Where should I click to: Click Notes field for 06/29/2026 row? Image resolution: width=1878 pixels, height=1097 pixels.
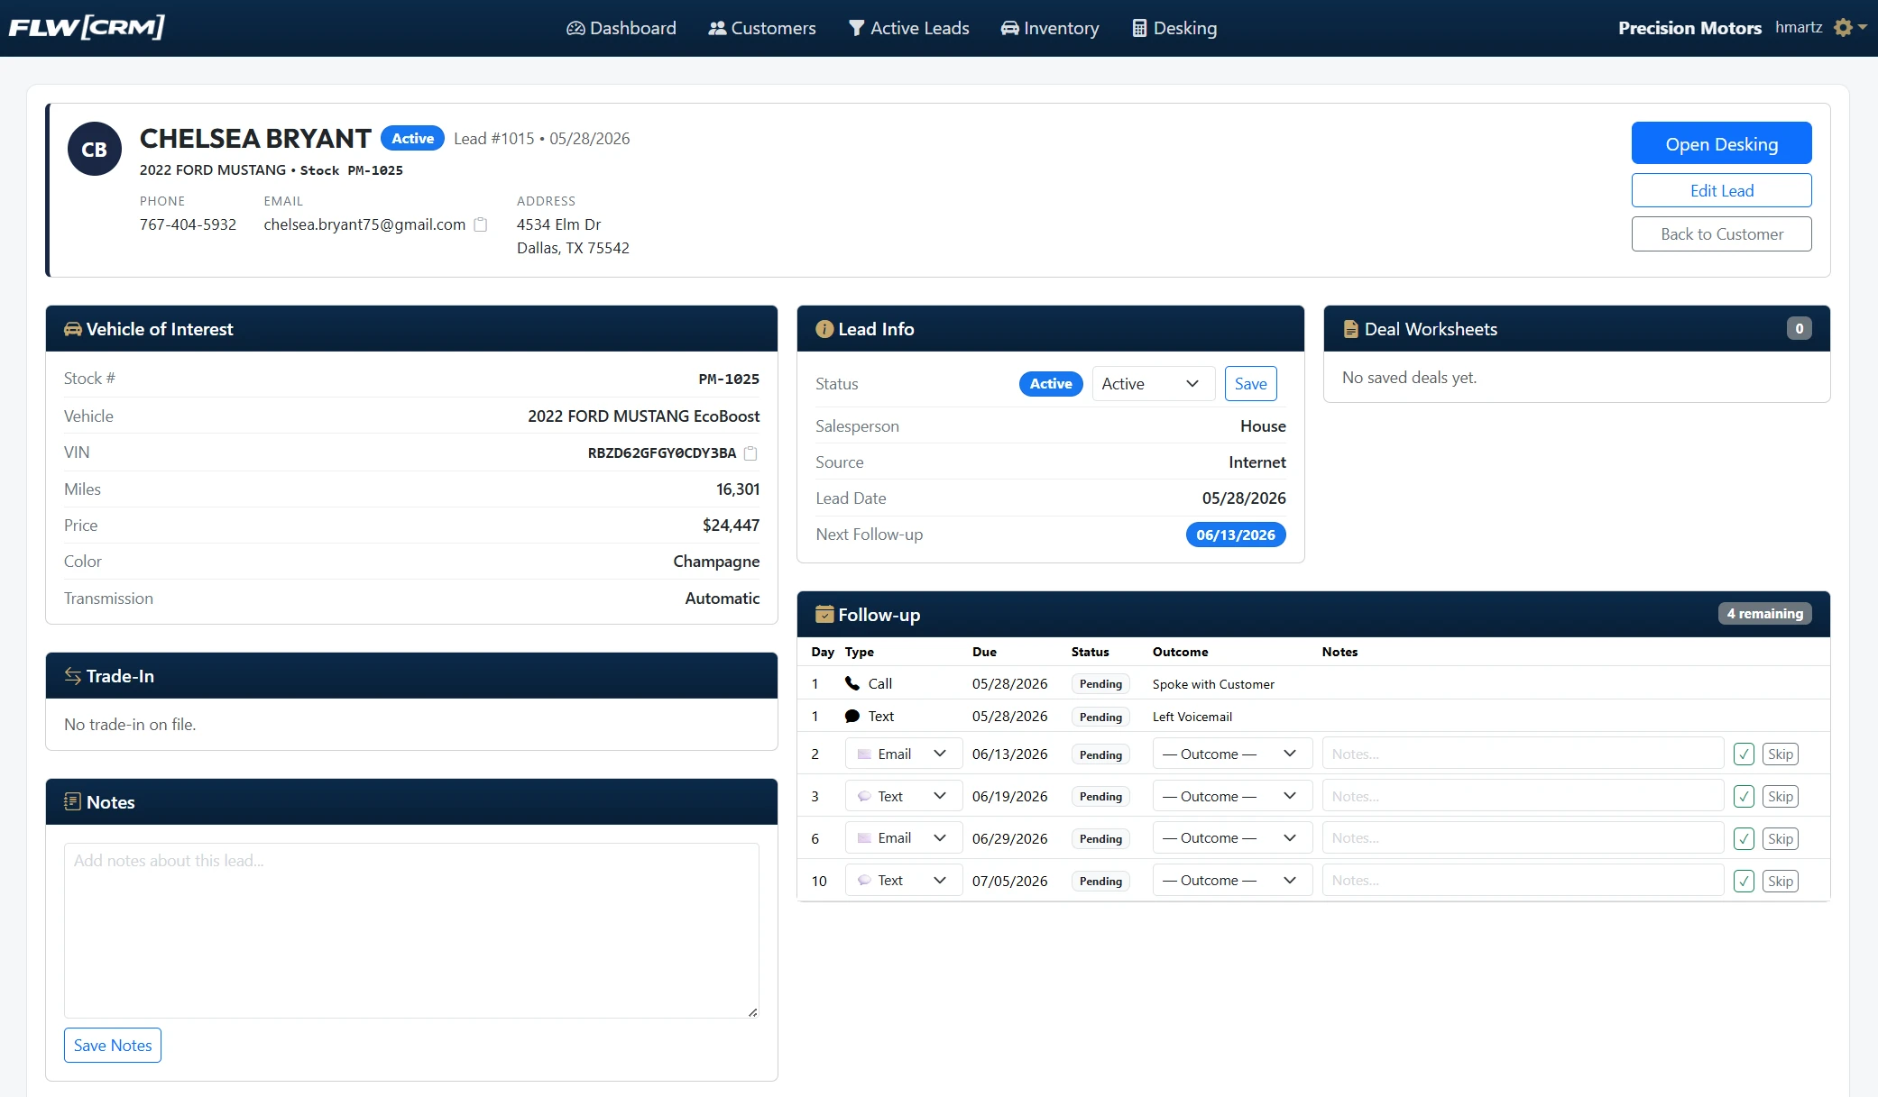click(1523, 838)
